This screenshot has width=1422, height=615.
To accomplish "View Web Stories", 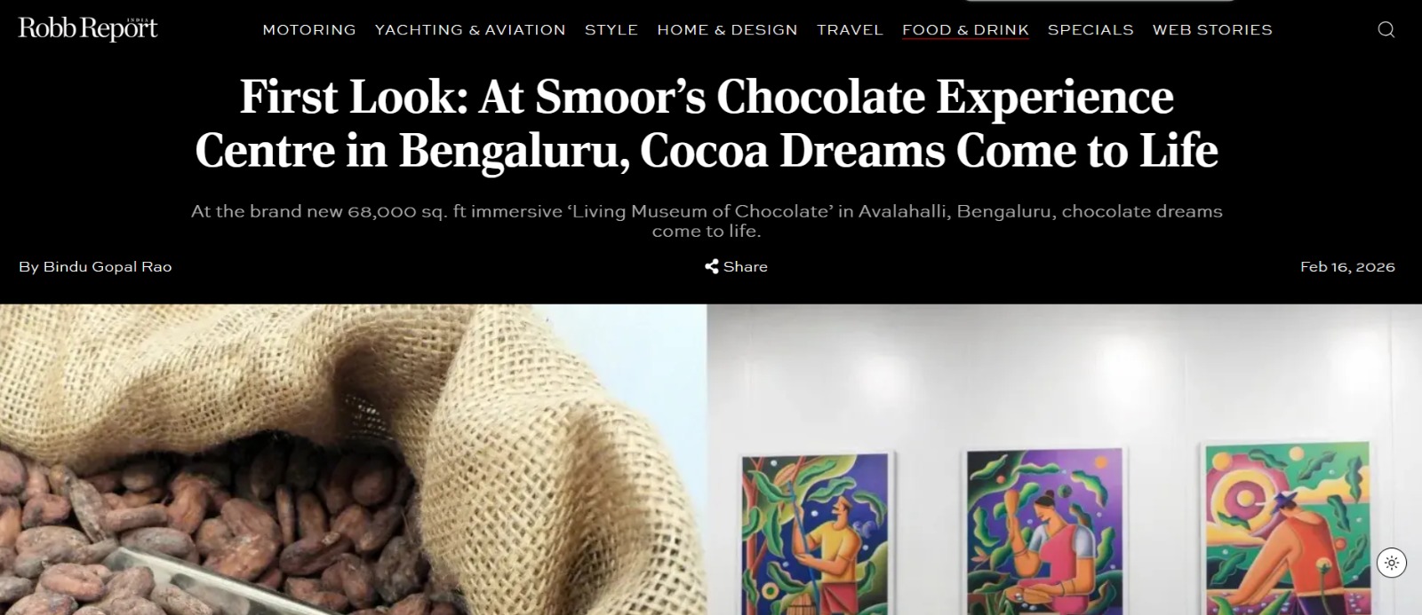I will (x=1212, y=30).
